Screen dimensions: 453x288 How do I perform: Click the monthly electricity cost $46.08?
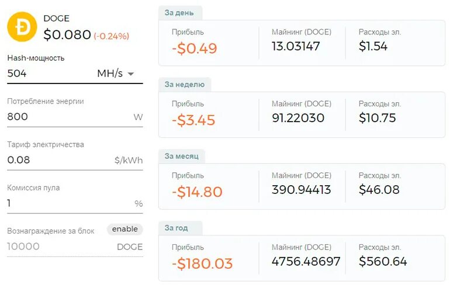click(x=379, y=190)
